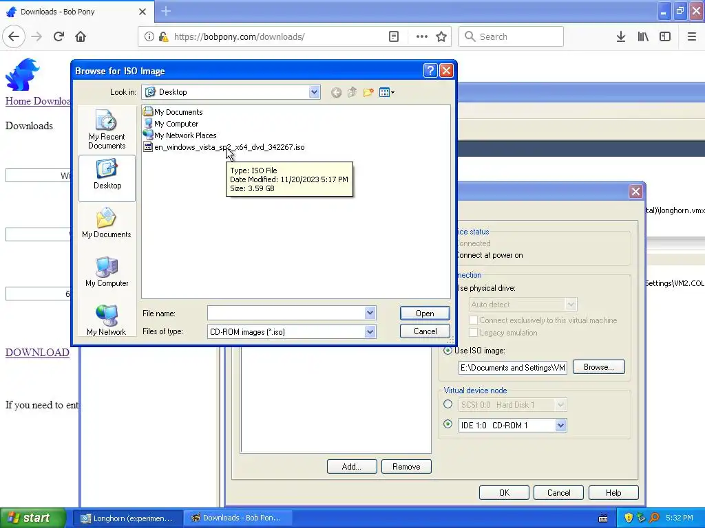Viewport: 705px width, 528px height.
Task: Close the VM settings dialog
Action: coord(635,192)
